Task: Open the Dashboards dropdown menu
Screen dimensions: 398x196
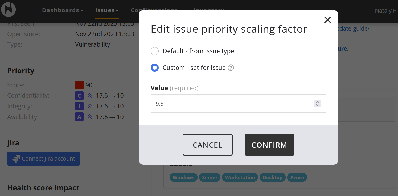Action: pos(63,10)
